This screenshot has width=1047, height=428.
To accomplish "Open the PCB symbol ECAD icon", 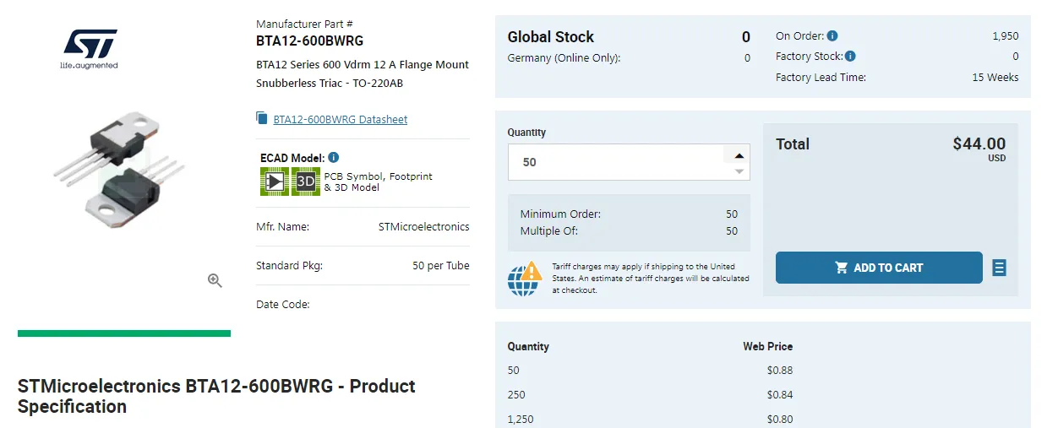I will point(275,181).
